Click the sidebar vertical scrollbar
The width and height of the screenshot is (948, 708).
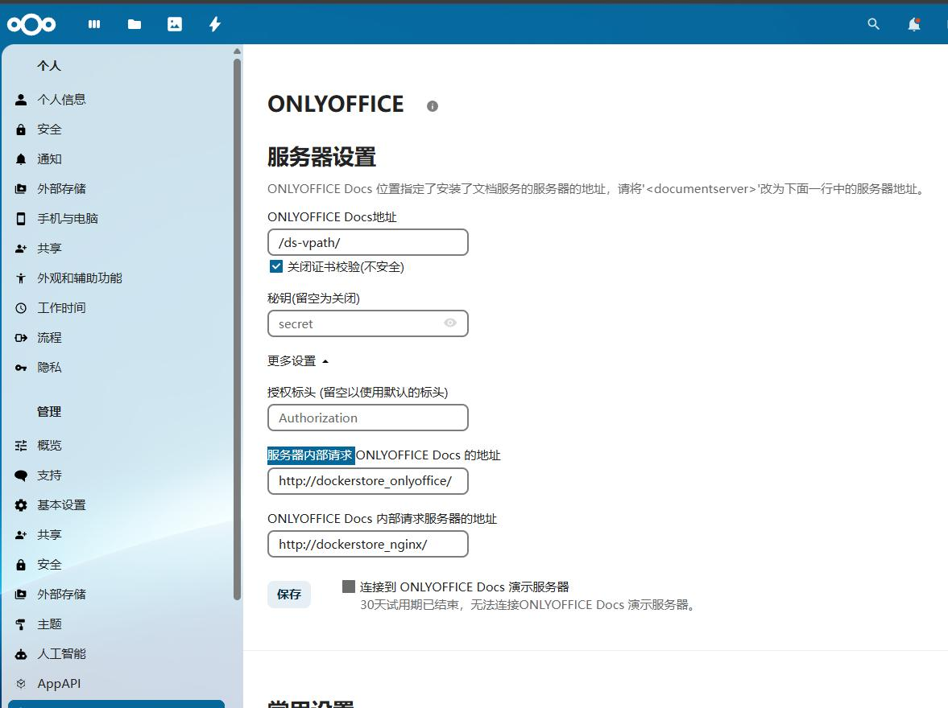coord(237,329)
